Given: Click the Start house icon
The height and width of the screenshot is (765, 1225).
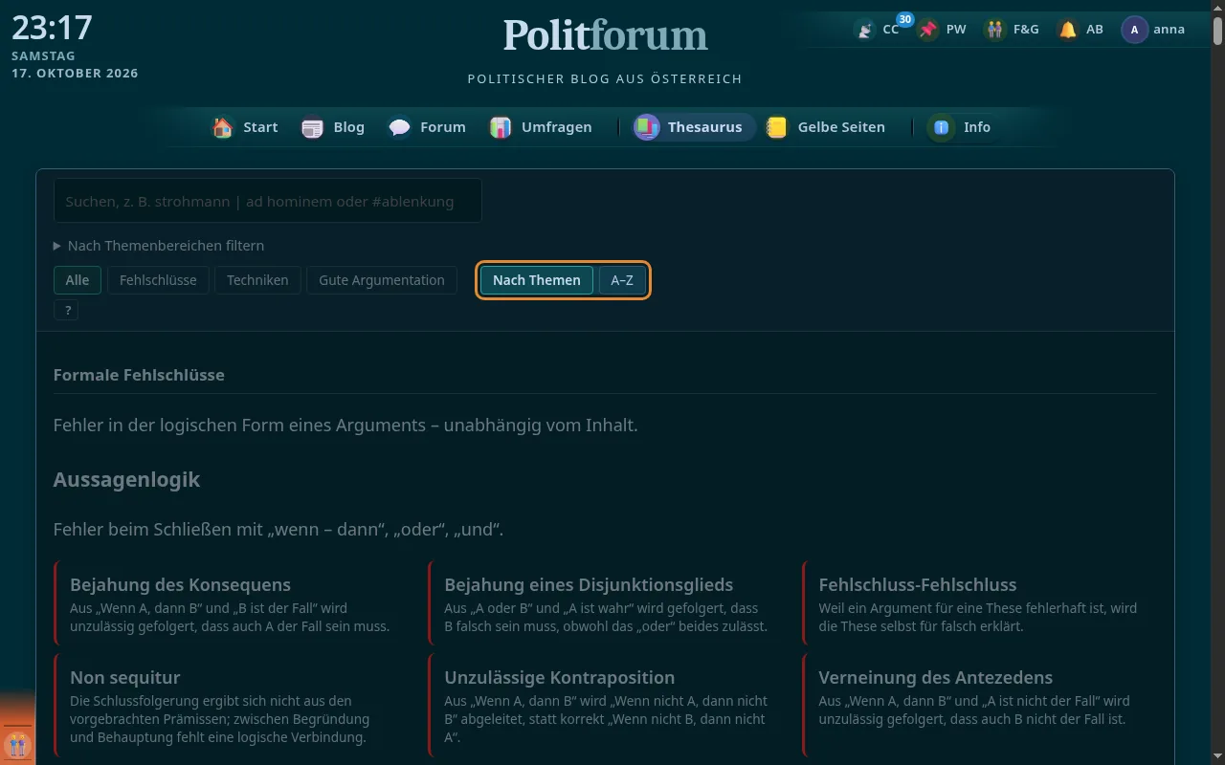Looking at the screenshot, I should point(223,127).
